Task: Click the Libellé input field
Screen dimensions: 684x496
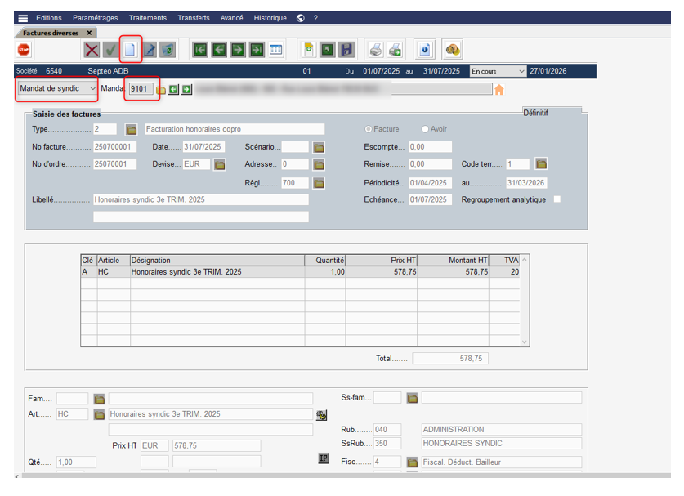Action: [201, 199]
